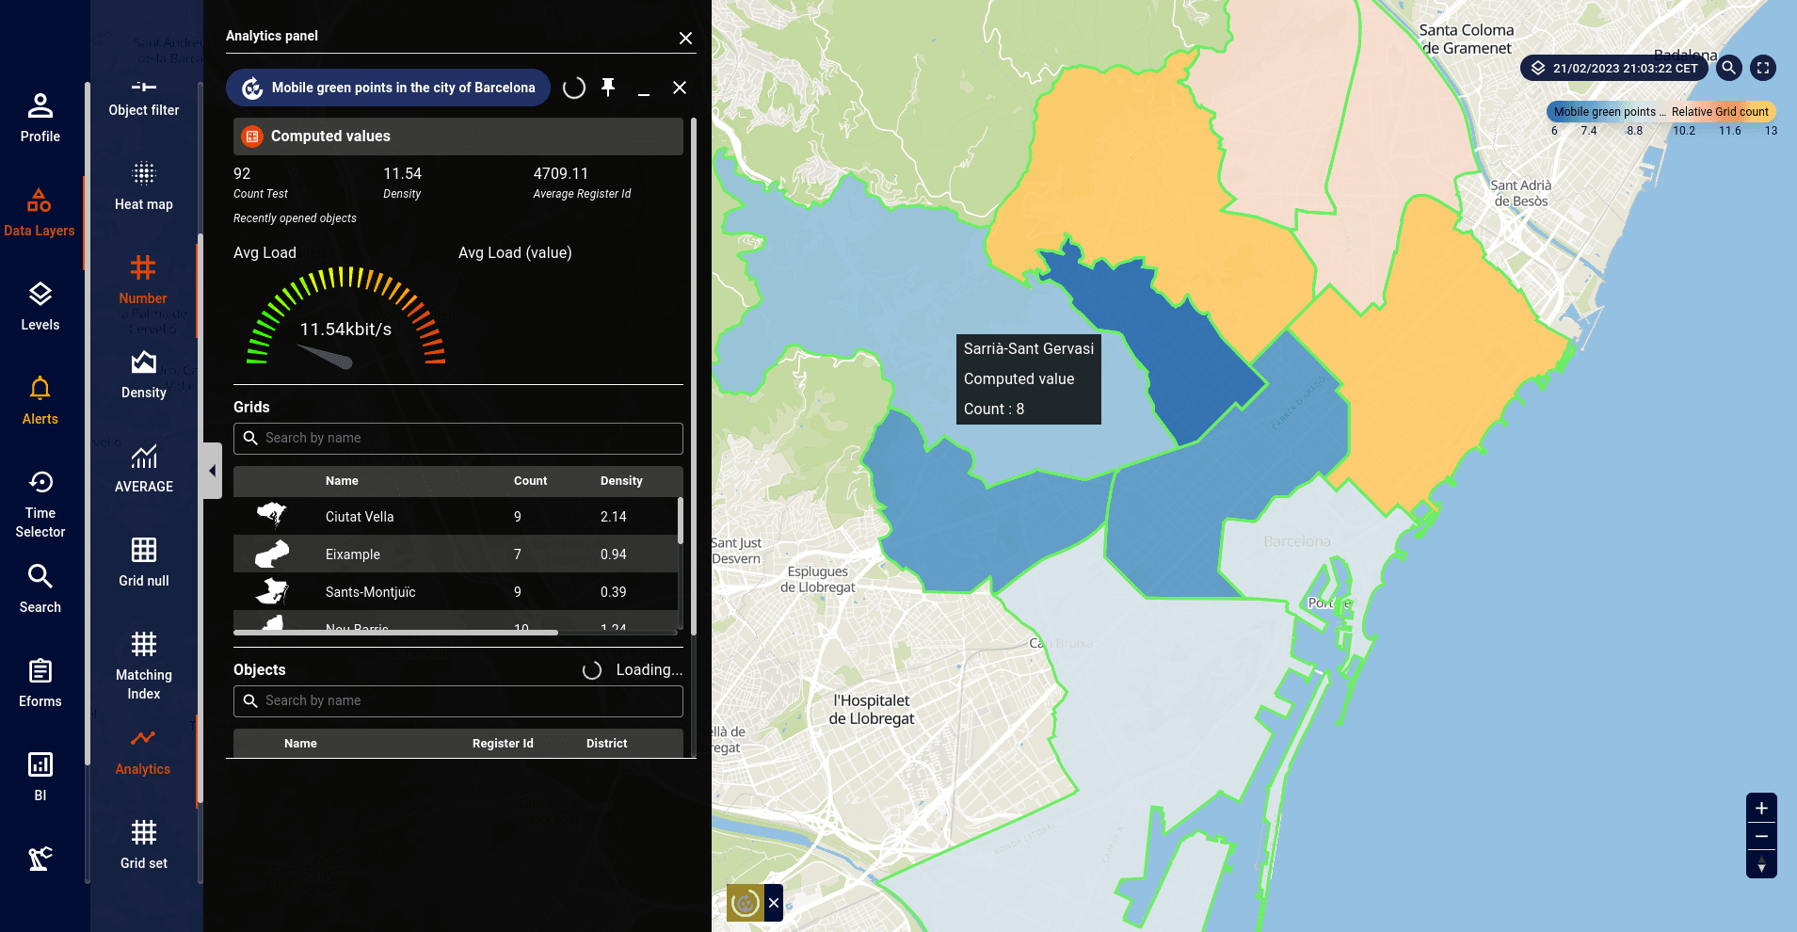Click the Computed values header

click(x=458, y=137)
